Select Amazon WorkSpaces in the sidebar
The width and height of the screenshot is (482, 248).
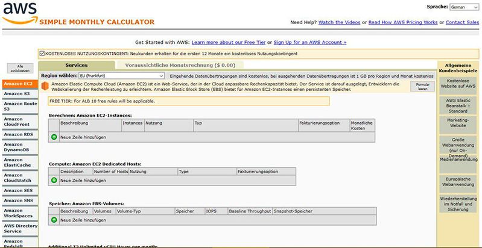pyautogui.click(x=20, y=213)
